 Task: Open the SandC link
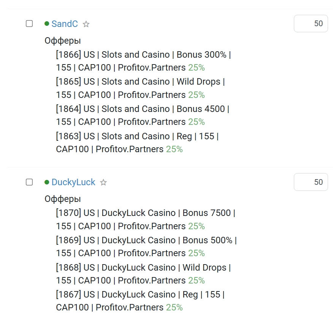point(65,24)
